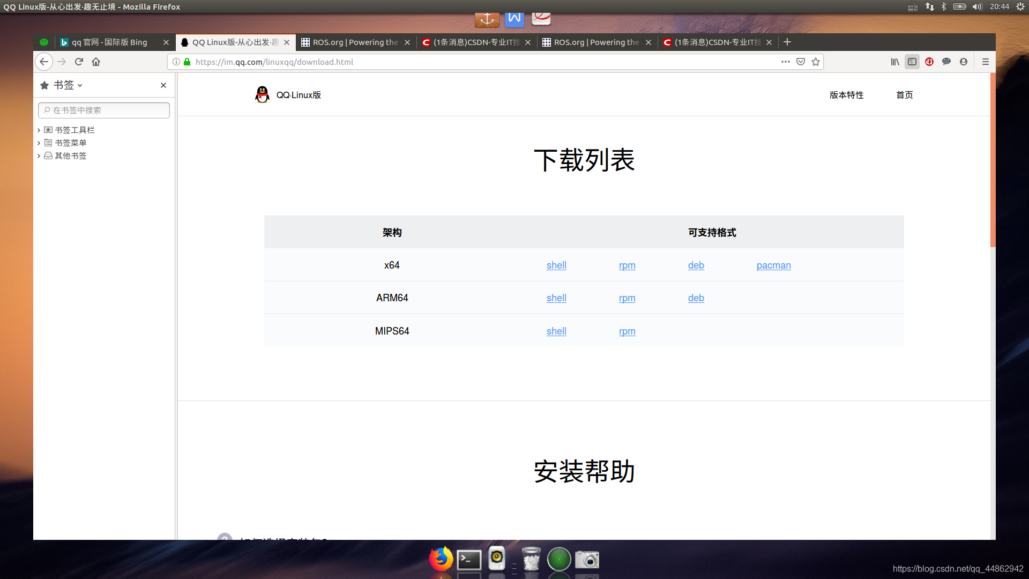The width and height of the screenshot is (1029, 579).
Task: Click the forward navigation arrow
Action: click(62, 62)
